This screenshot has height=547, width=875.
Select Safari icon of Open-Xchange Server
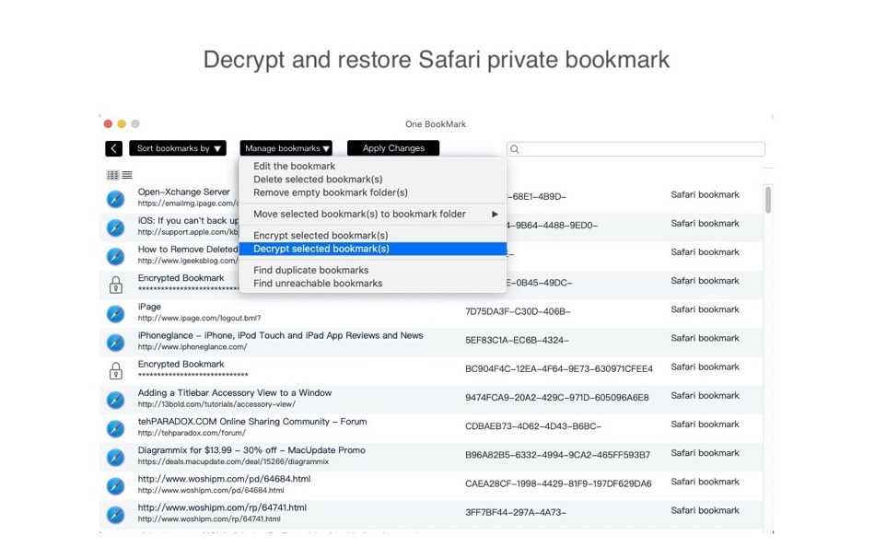click(115, 199)
